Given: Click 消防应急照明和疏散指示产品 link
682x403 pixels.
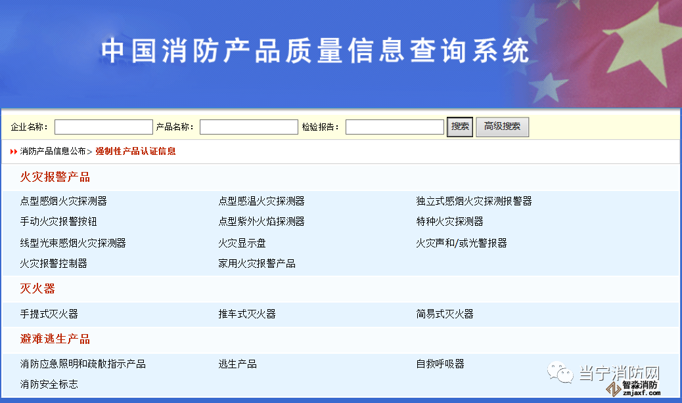Looking at the screenshot, I should point(83,364).
